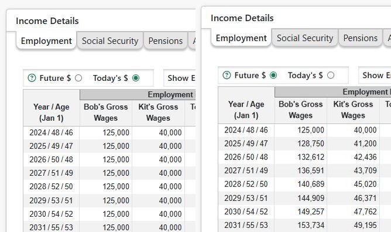
Task: Click Kit's wage value 42,436
Action: (x=365, y=157)
